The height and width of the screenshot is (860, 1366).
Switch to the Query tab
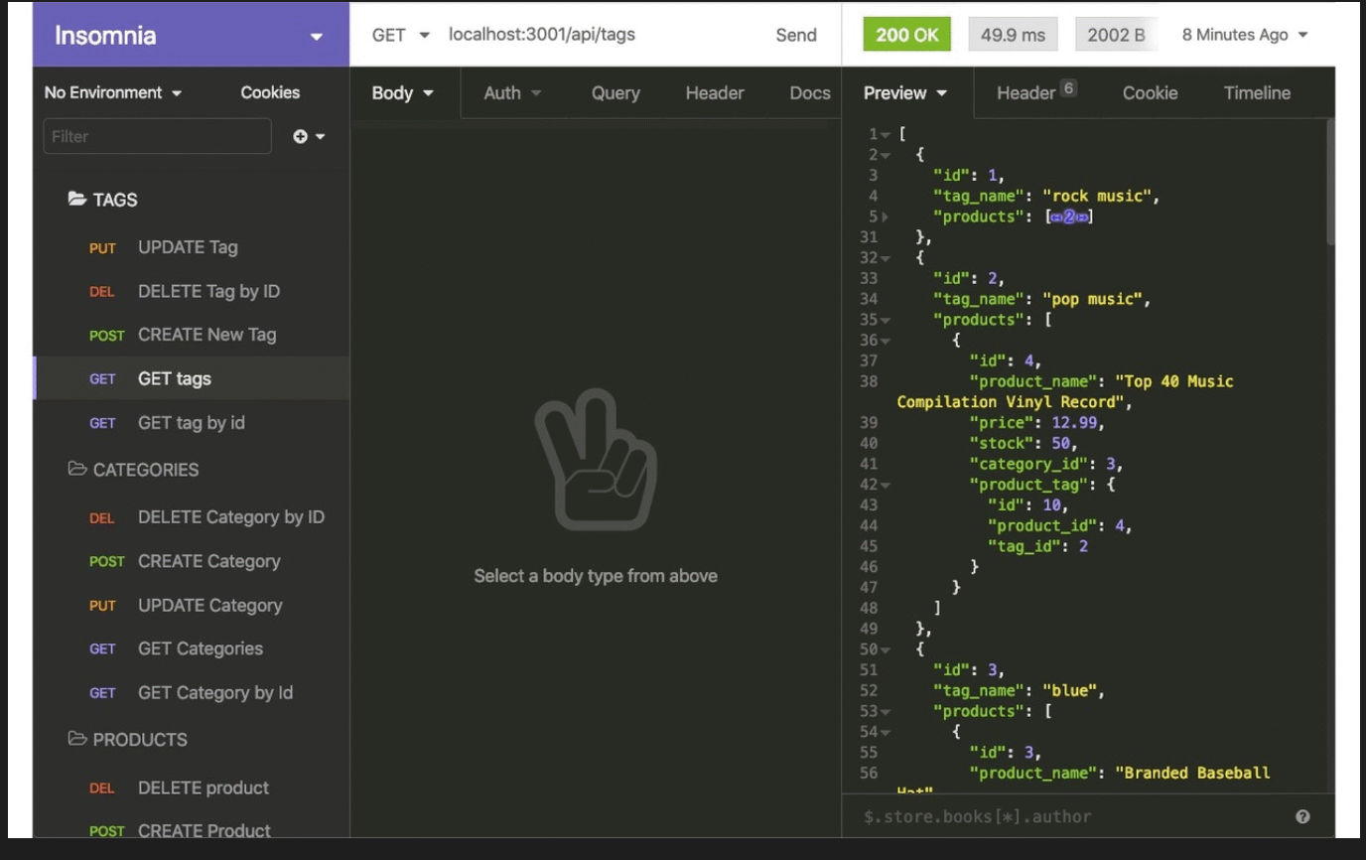615,93
